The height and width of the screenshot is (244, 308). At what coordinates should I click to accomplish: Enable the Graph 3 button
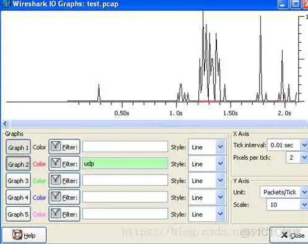click(x=18, y=181)
